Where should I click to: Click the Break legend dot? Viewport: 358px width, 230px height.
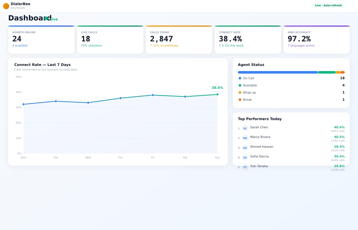pyautogui.click(x=240, y=100)
